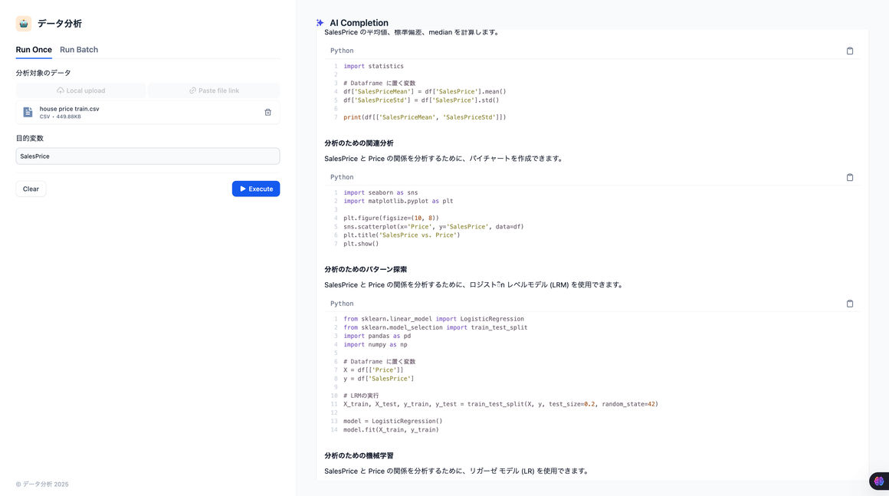889x496 pixels.
Task: Delete the house price train.csv file
Action: (x=267, y=113)
